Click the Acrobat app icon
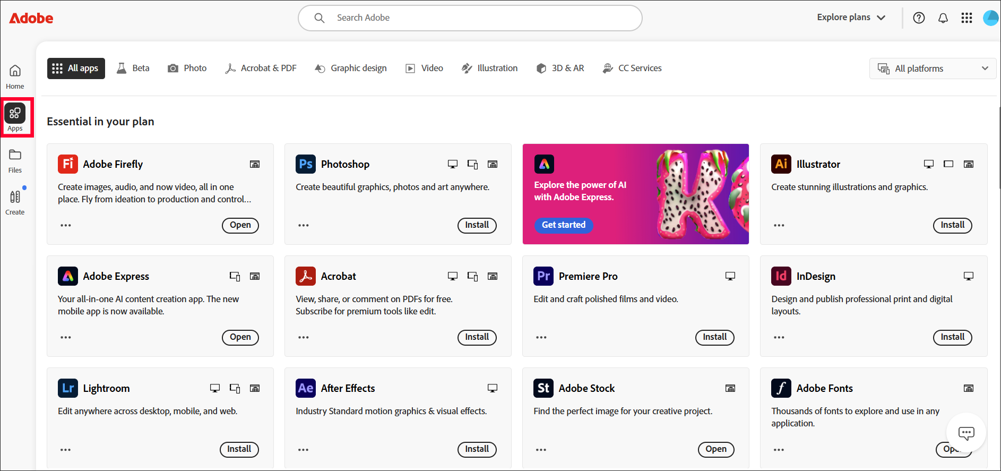Screen dimensions: 1001x471 306,276
